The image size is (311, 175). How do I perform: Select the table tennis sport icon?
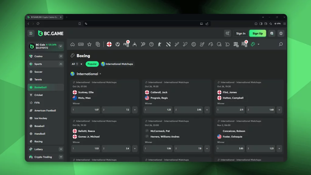(227, 44)
